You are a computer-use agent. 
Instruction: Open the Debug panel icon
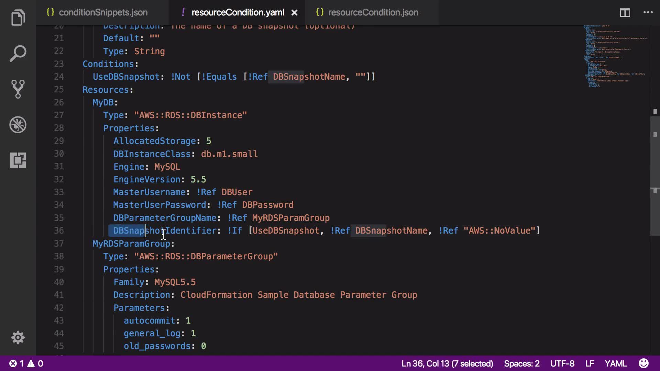18,125
